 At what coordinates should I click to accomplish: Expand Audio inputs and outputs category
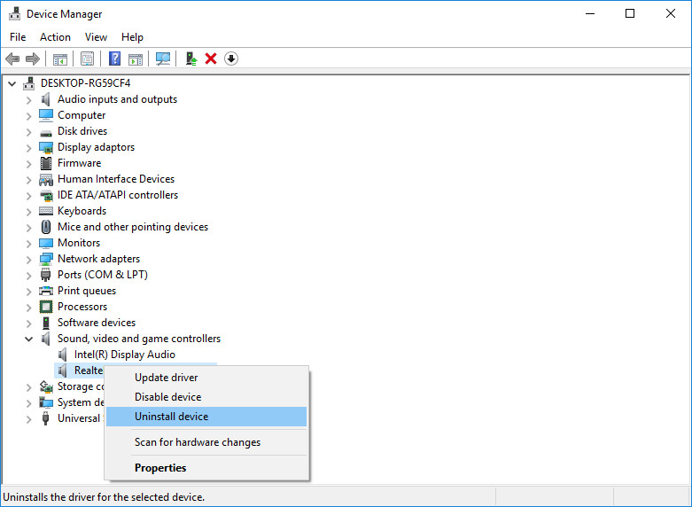coord(28,100)
